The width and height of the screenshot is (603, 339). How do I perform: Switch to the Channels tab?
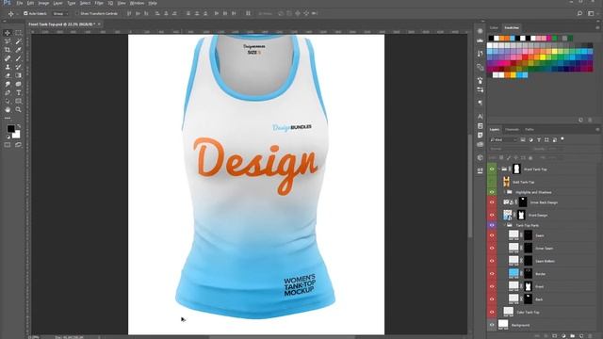pyautogui.click(x=512, y=130)
